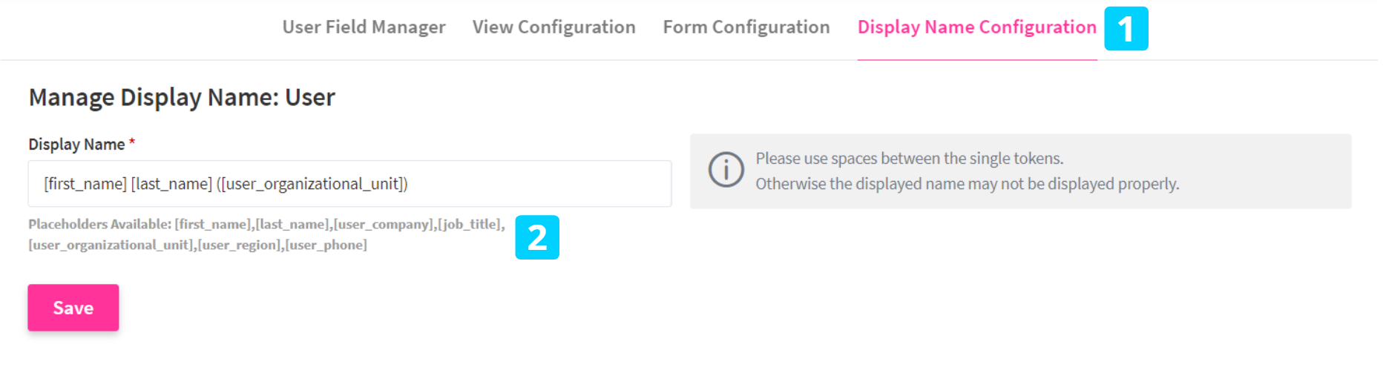Click the Display Name field label
The image size is (1383, 370).
pyautogui.click(x=76, y=145)
